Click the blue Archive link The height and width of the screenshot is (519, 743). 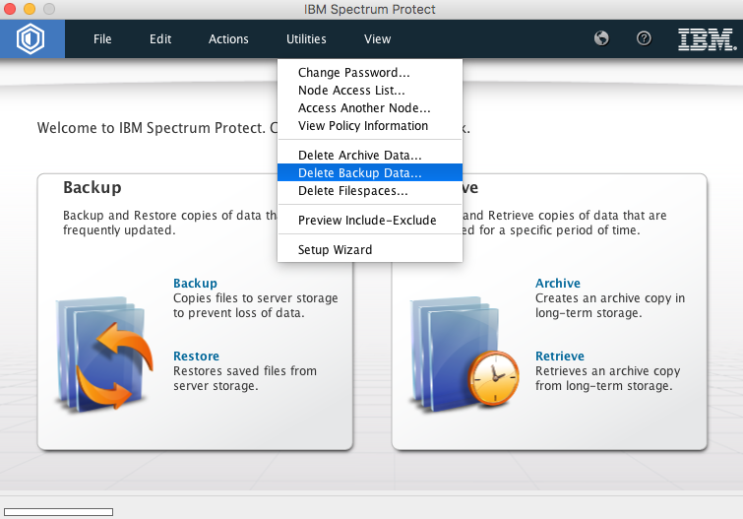[558, 284]
